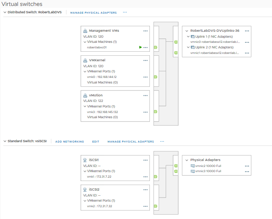Collapse Uplink 1 NIC adapters list

pos(188,37)
